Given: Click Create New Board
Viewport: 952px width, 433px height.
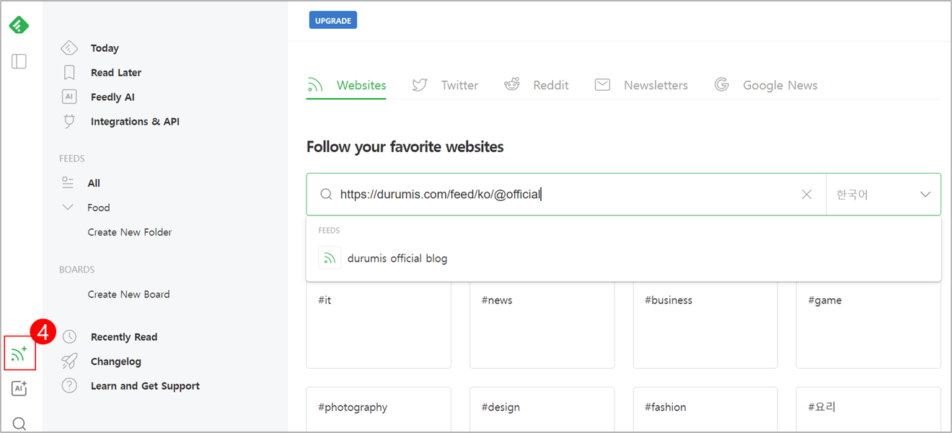Looking at the screenshot, I should [128, 294].
